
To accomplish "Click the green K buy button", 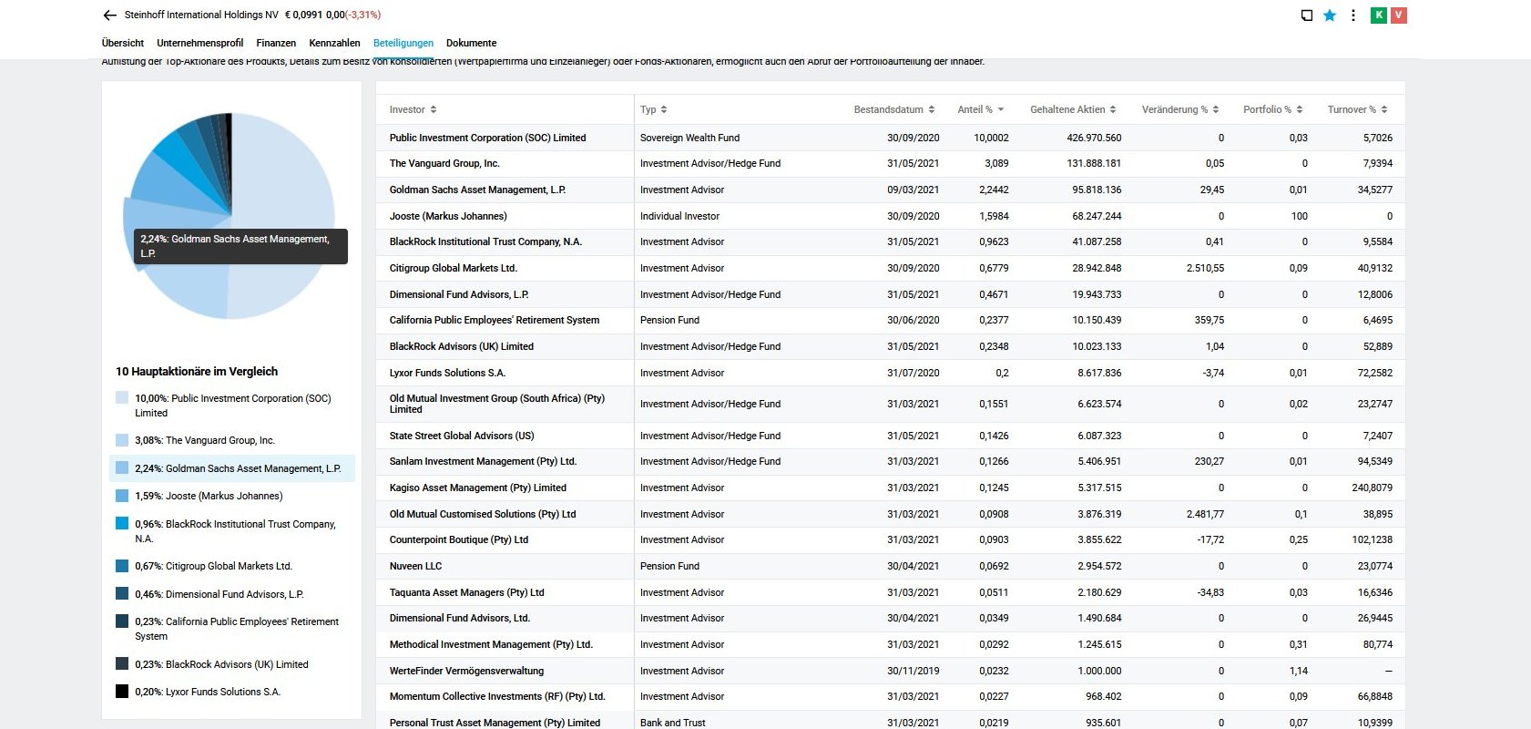I will (x=1379, y=15).
